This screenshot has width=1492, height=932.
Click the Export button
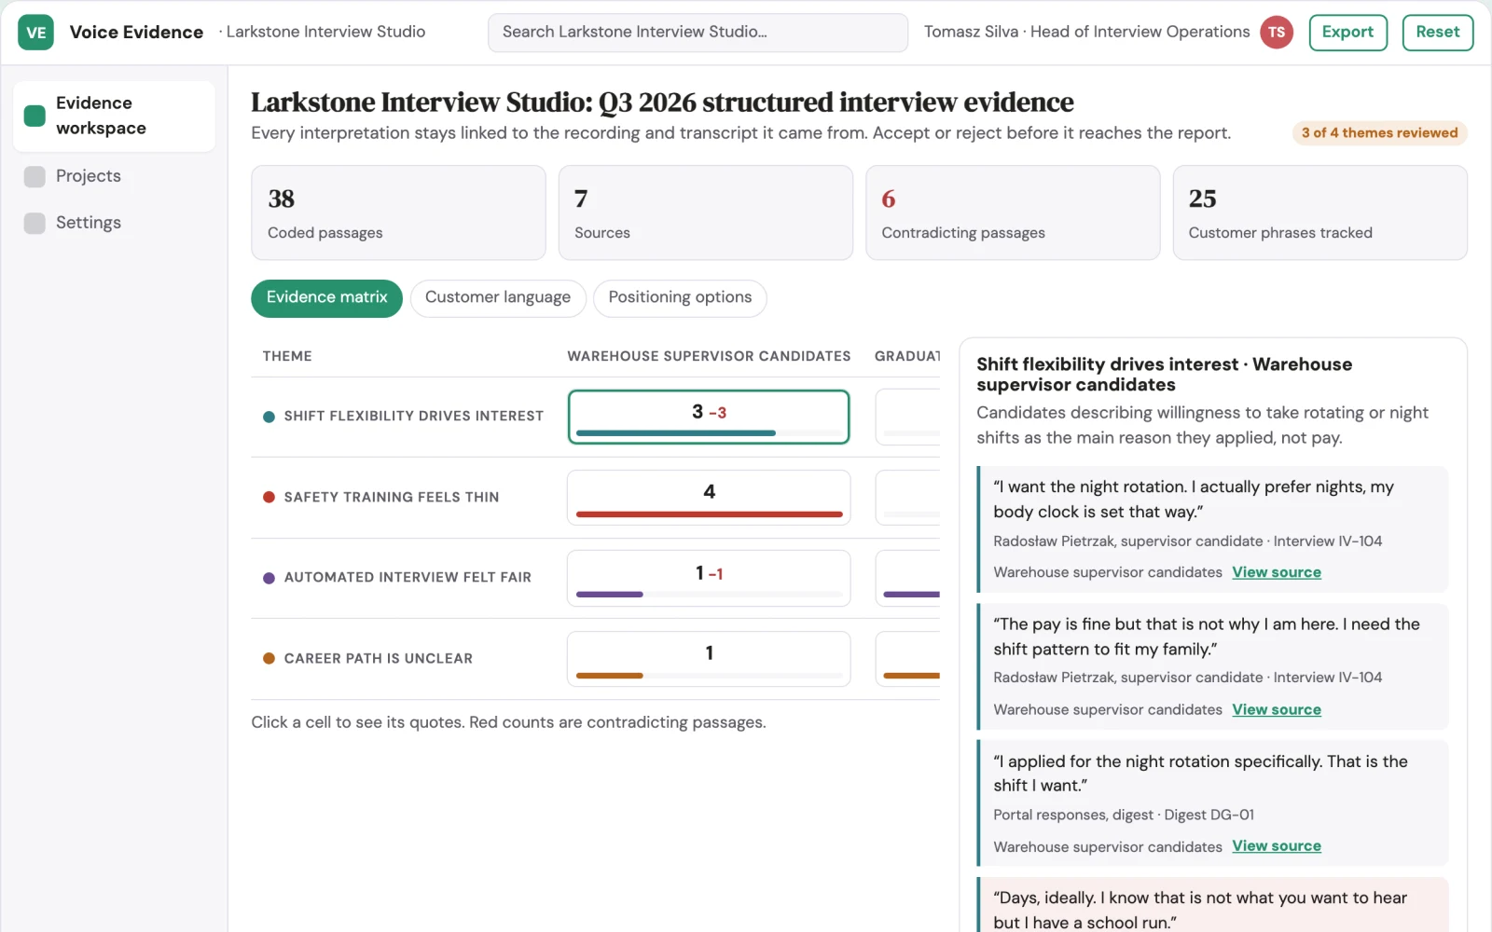[1348, 33]
